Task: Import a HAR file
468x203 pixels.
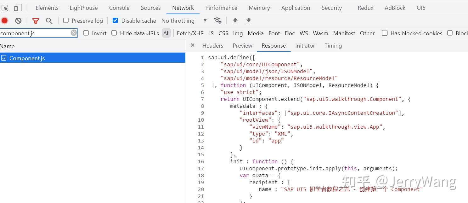Action: pyautogui.click(x=235, y=20)
